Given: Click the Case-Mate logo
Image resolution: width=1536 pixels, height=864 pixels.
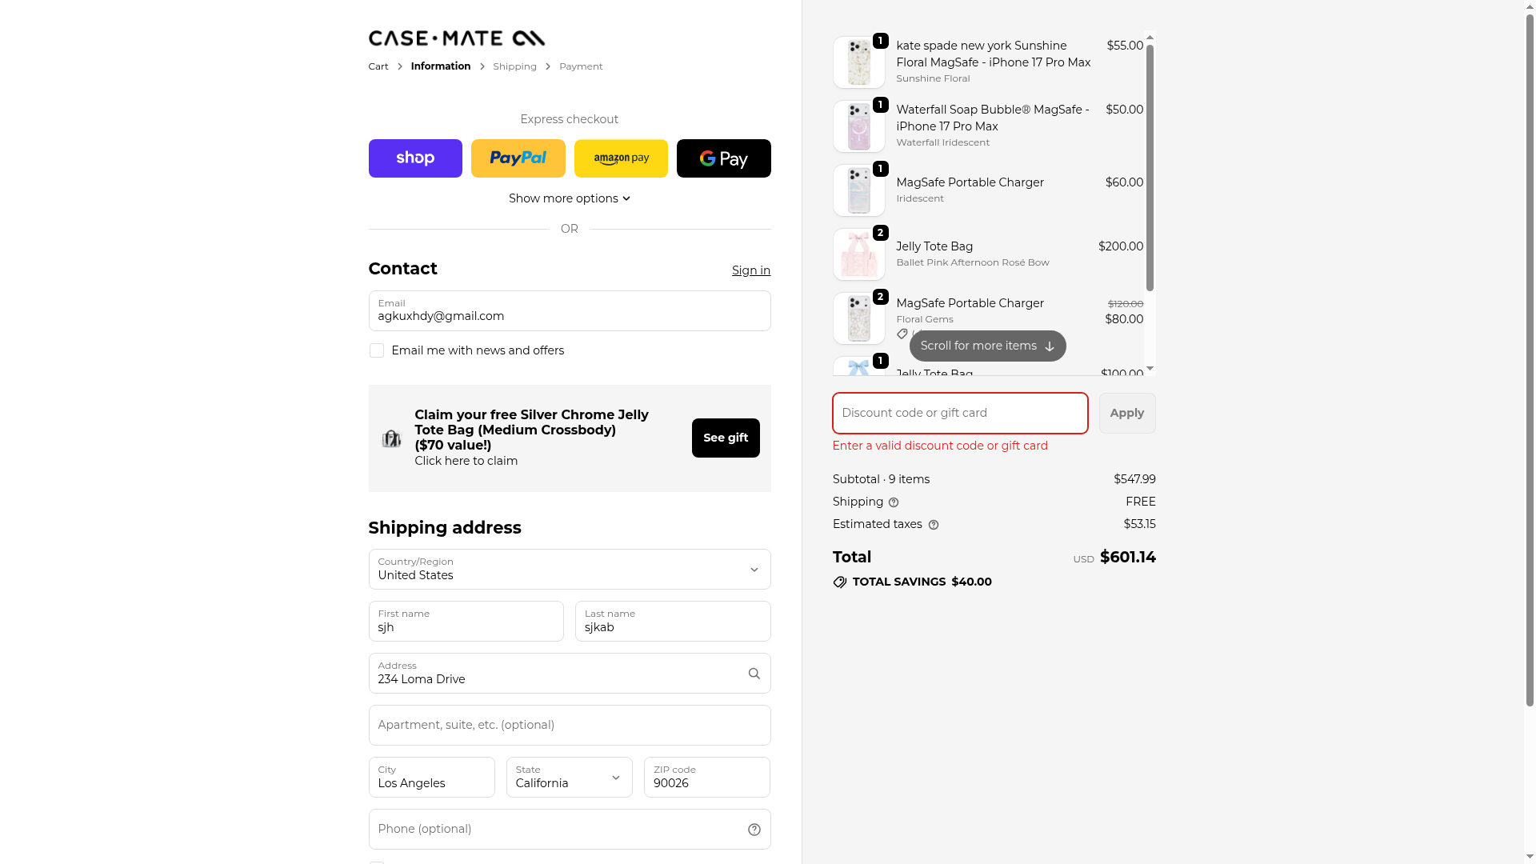Looking at the screenshot, I should pyautogui.click(x=456, y=38).
